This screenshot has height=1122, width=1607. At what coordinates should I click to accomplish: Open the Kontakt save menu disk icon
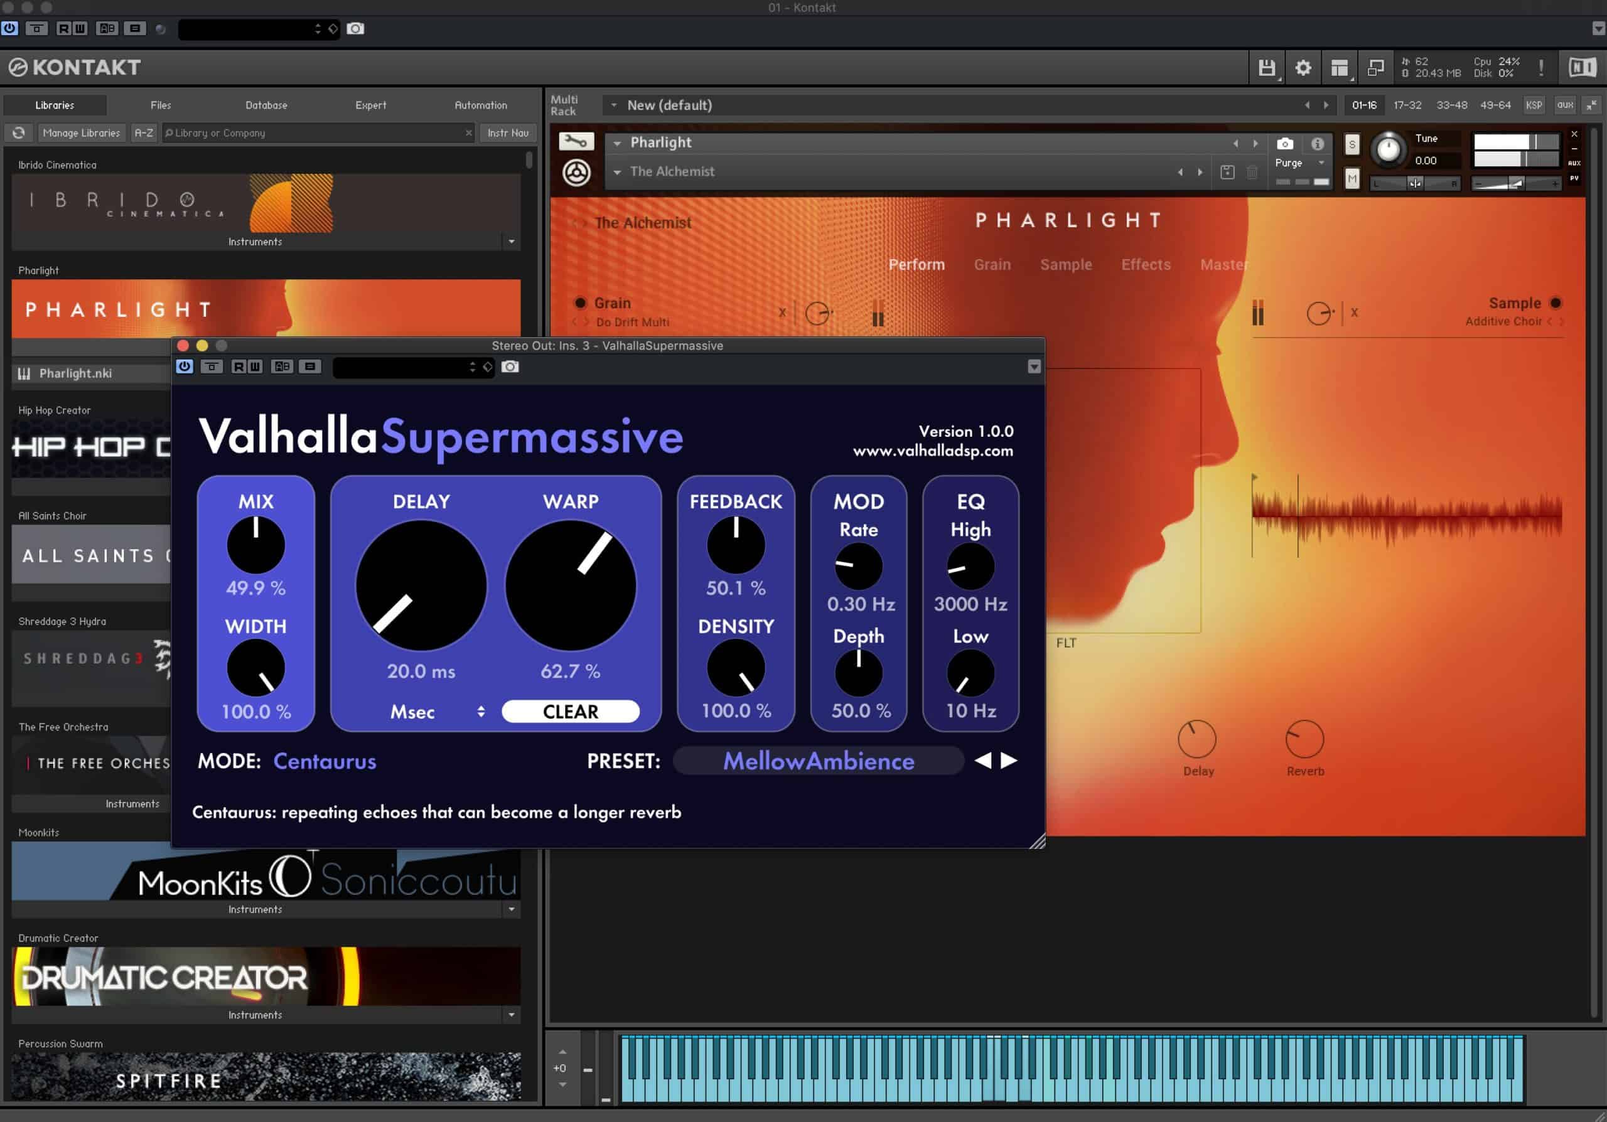pos(1266,68)
